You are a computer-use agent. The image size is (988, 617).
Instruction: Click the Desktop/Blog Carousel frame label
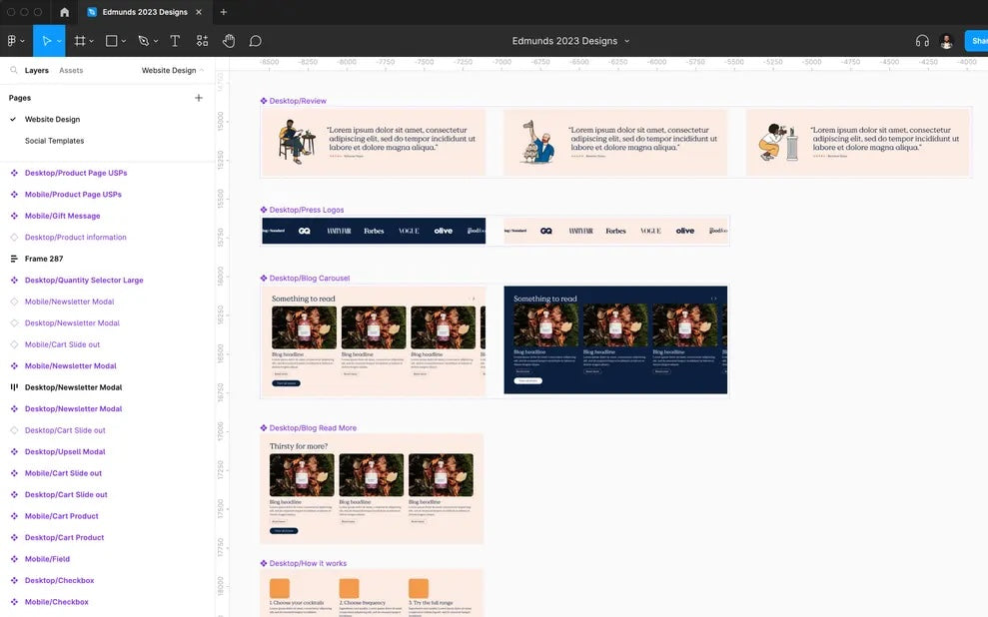pos(309,279)
